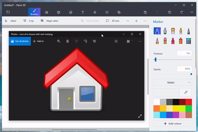The height and width of the screenshot is (132, 198).
Task: Pick the black colour swatch
Action: tap(176, 102)
